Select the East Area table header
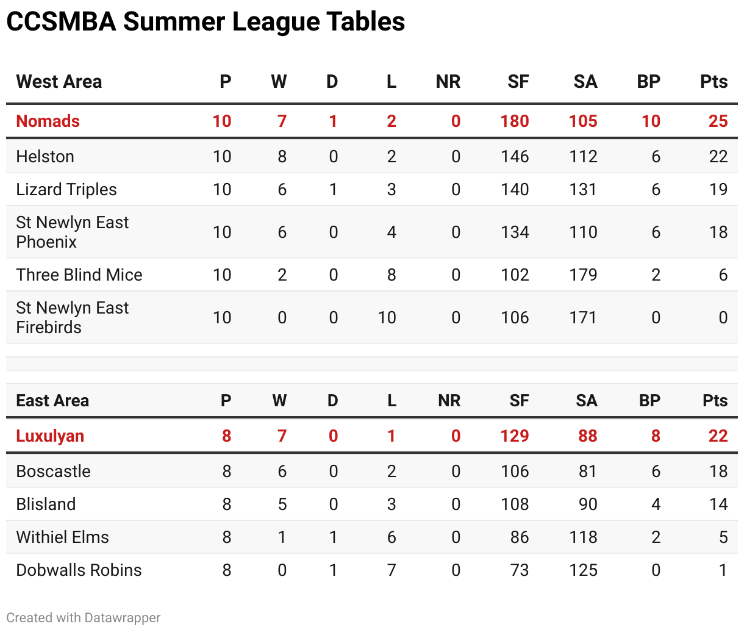This screenshot has height=632, width=744. (52, 401)
